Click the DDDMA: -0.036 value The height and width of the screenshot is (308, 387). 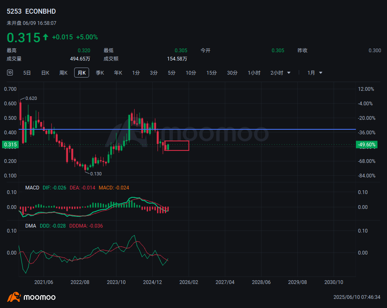pos(86,226)
